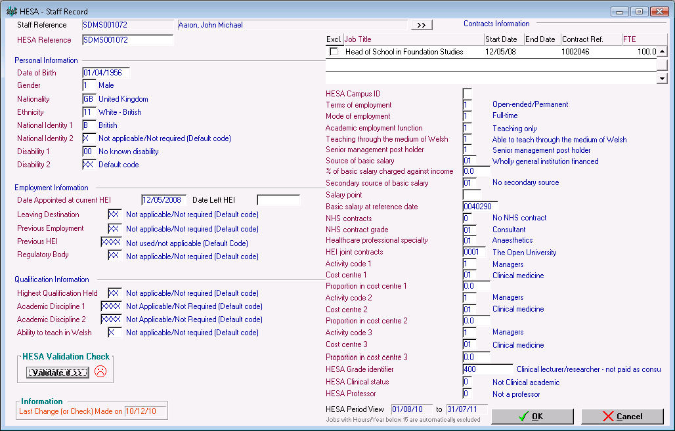The image size is (675, 431).
Task: Click the HESA app icon in title bar
Action: click(x=12, y=11)
